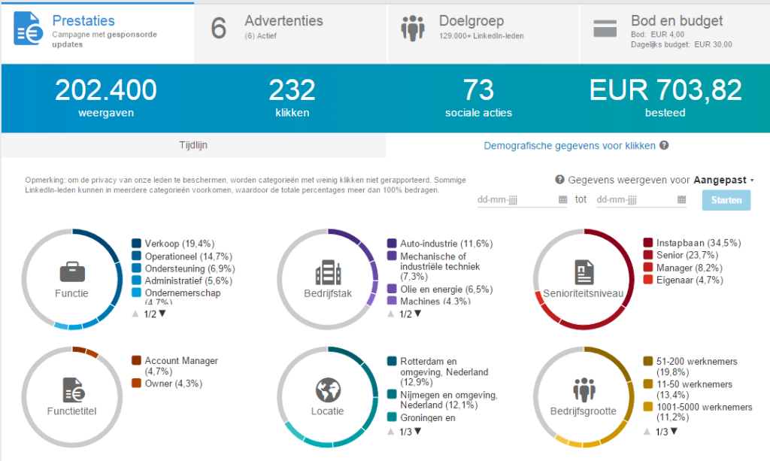The image size is (770, 461).
Task: Go to next page of Bedrijfstak legend
Action: click(418, 314)
